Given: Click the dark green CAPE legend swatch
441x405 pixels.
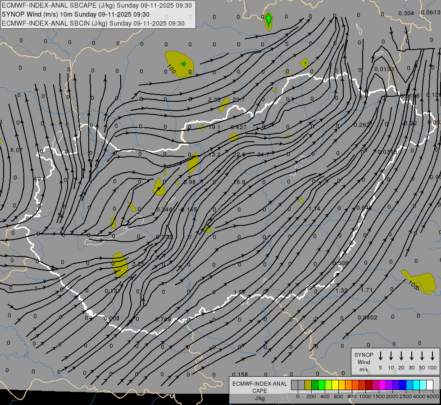Looking at the screenshot, I should tap(315, 385).
